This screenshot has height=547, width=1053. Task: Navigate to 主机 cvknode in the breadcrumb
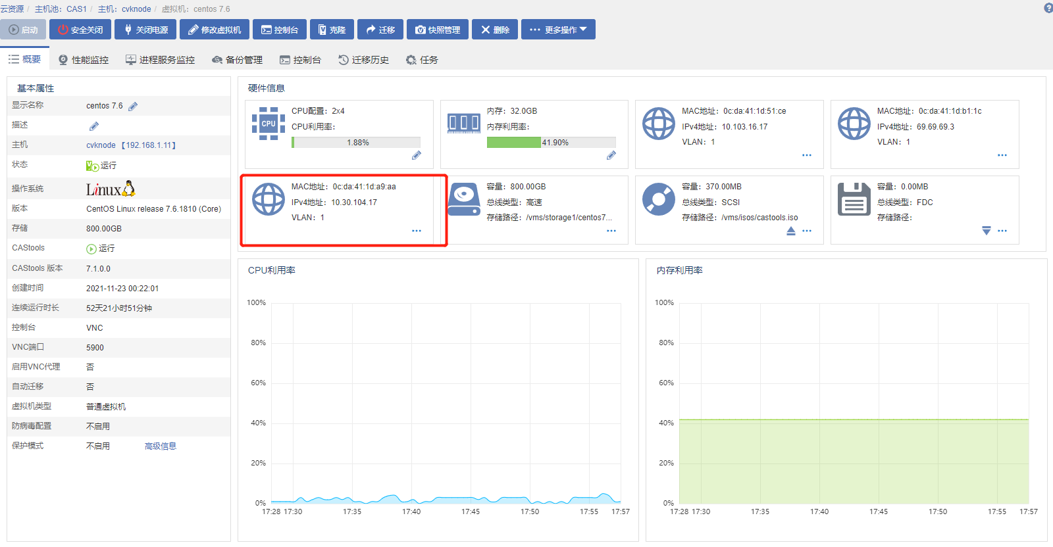click(124, 9)
